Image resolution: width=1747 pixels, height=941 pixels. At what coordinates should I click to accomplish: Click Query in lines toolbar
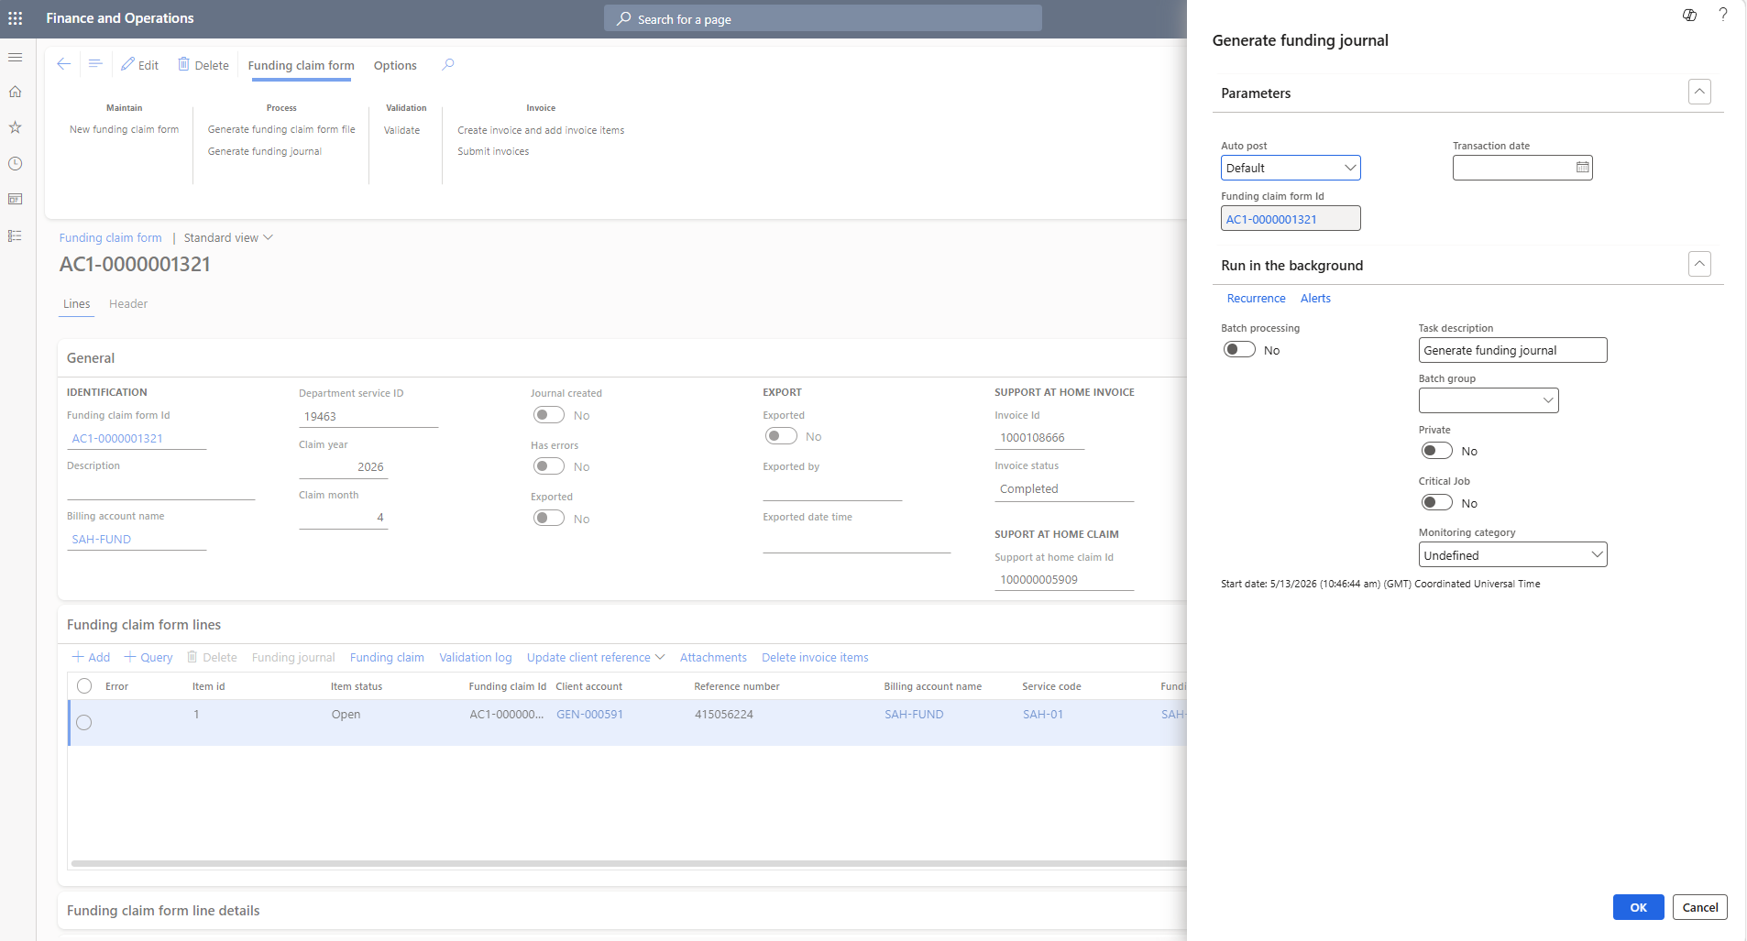pyautogui.click(x=148, y=657)
